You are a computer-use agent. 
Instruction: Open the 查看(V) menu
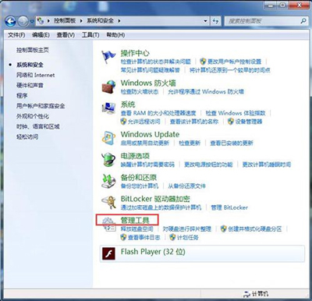pyautogui.click(x=66, y=35)
